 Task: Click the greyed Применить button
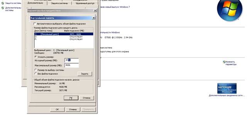(x=88, y=109)
